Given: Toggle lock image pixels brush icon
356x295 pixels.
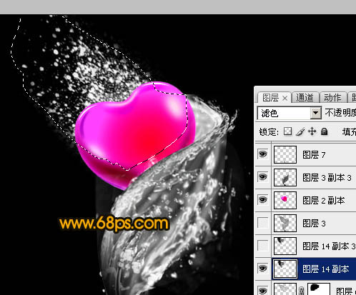Looking at the screenshot, I should [x=300, y=131].
